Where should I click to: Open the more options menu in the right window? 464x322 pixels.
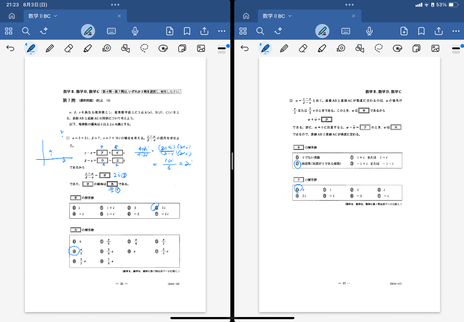[x=456, y=31]
